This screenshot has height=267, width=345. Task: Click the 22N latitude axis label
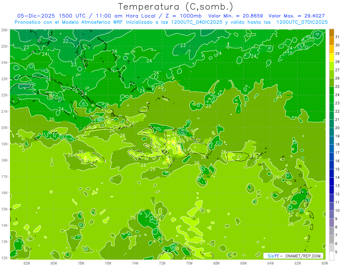point(4,95)
